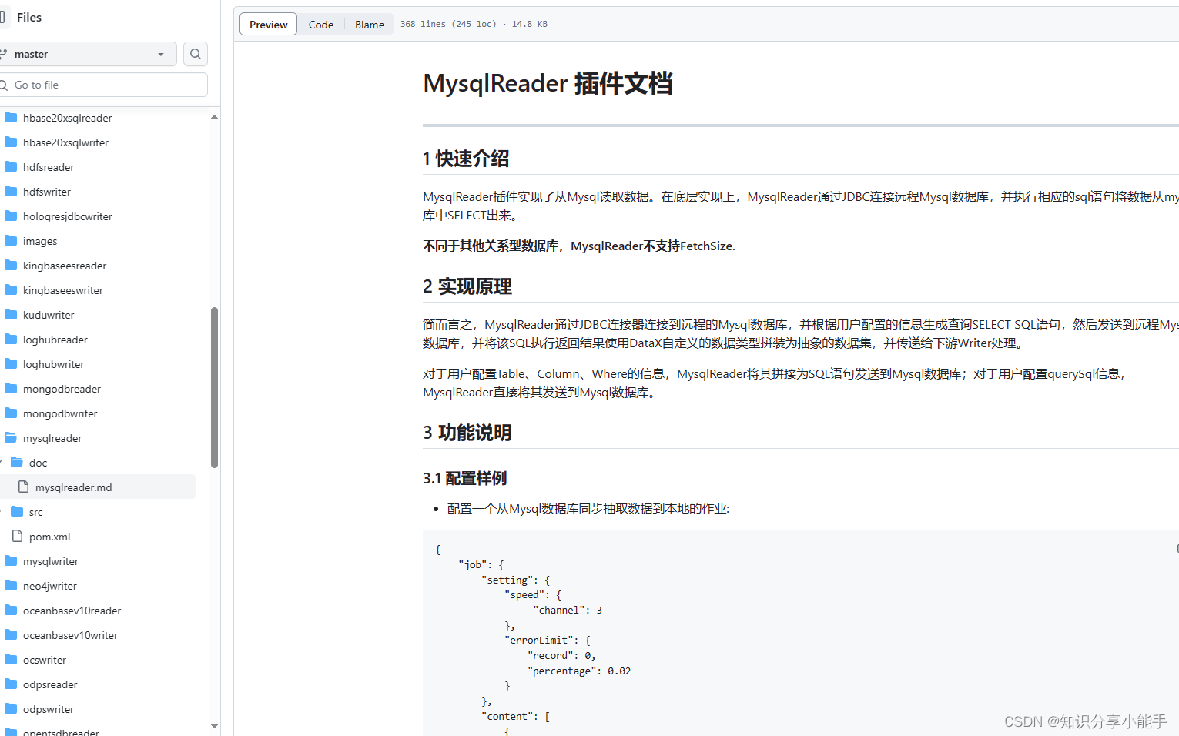Click the hdfsreader folder icon
1179x736 pixels.
point(11,167)
